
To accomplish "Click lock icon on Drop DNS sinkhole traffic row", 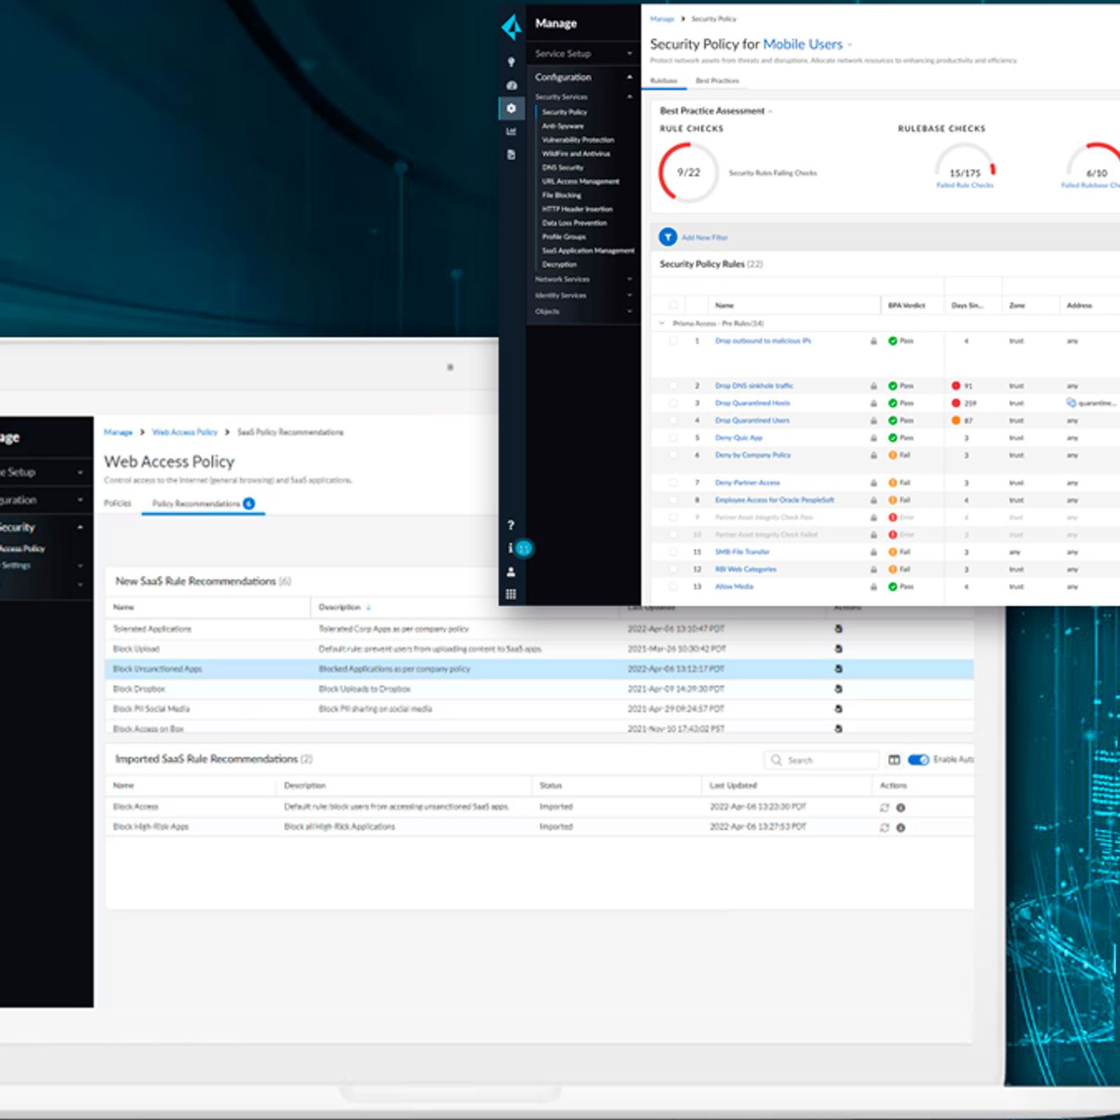I will [x=874, y=386].
